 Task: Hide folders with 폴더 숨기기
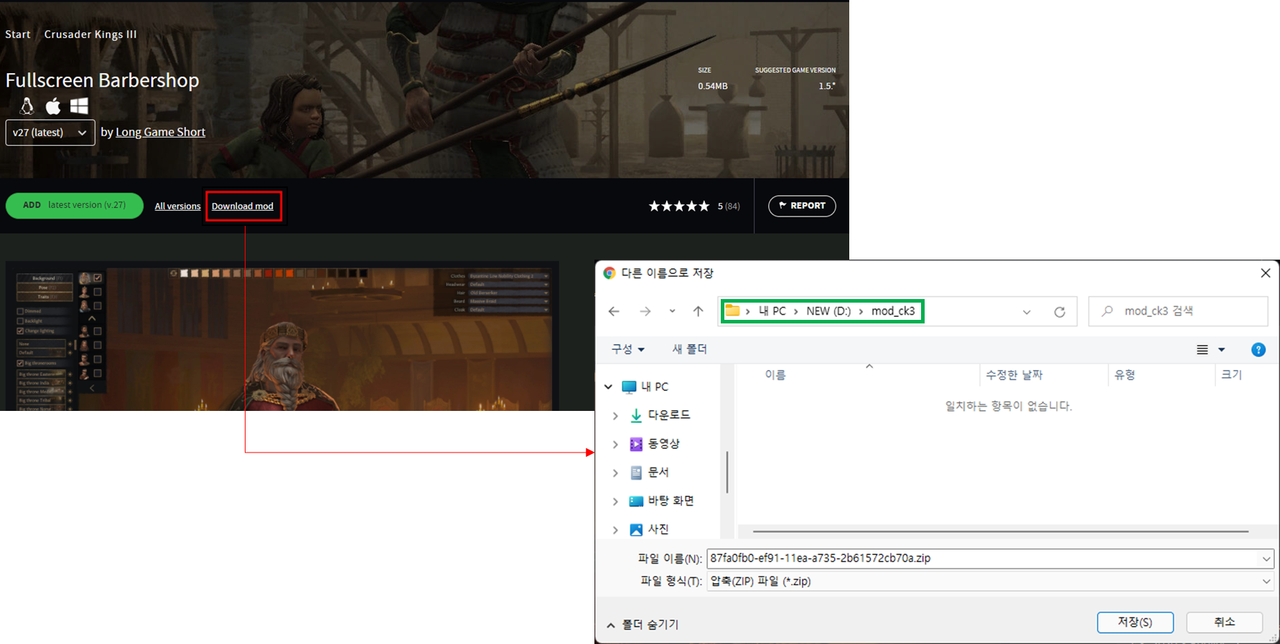(643, 625)
